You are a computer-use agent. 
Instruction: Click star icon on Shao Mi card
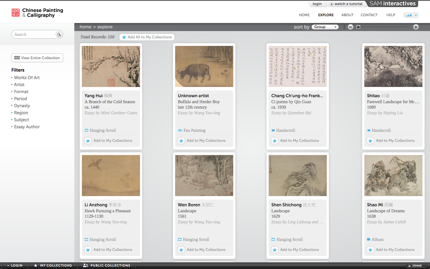point(370,250)
